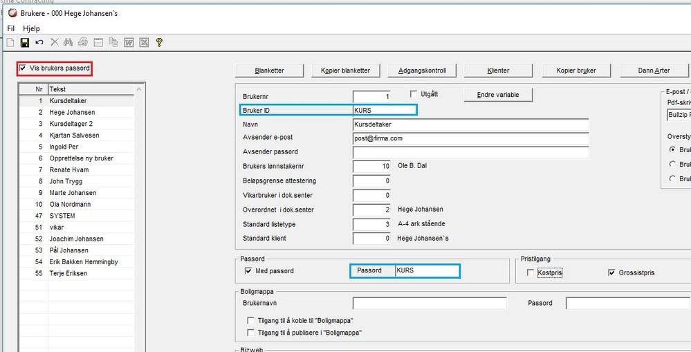Click the Boligmappa Brukernavn field
Image resolution: width=691 pixels, height=352 pixels.
coord(430,303)
